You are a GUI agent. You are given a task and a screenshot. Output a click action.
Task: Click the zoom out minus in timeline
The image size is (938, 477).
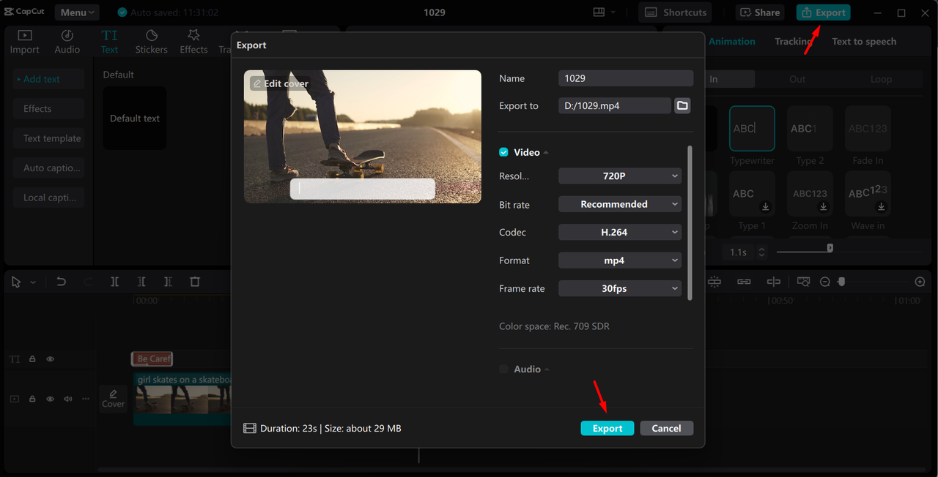(x=824, y=282)
